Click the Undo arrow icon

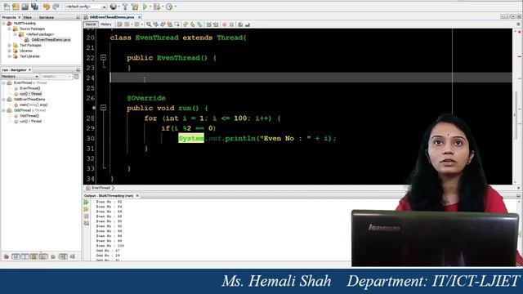(x=47, y=7)
